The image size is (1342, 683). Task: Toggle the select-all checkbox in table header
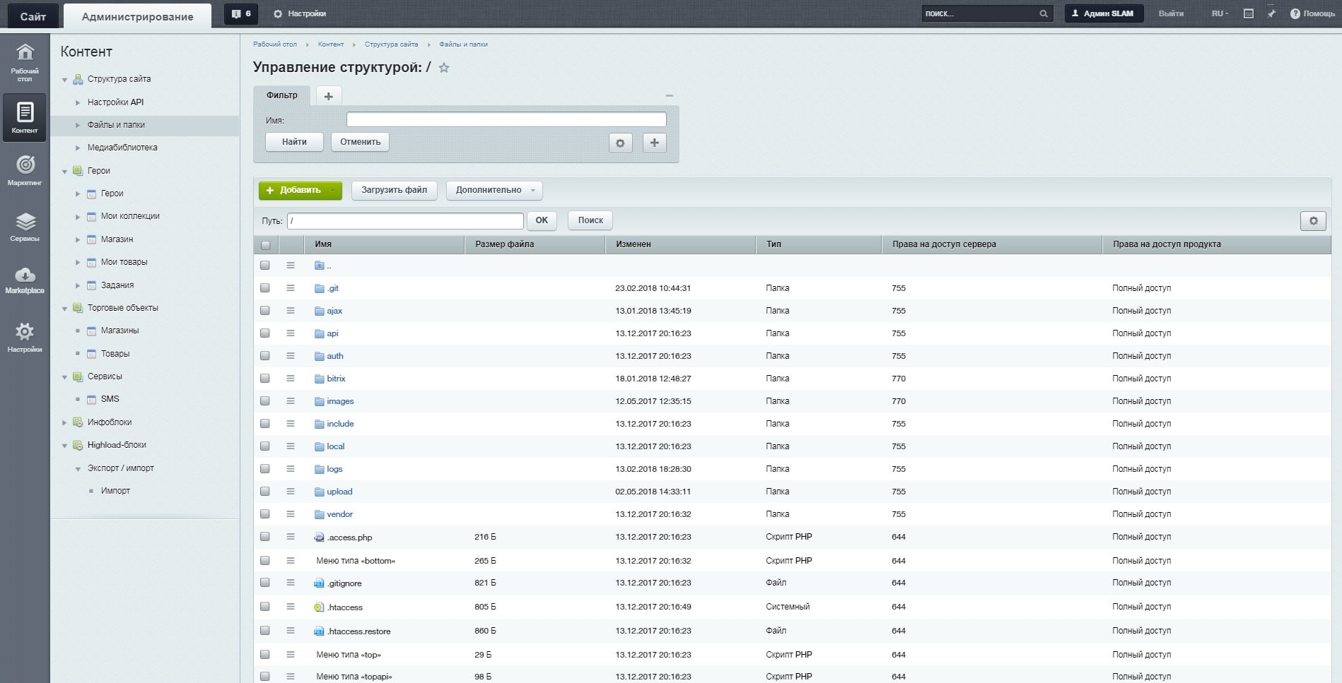pyautogui.click(x=265, y=245)
